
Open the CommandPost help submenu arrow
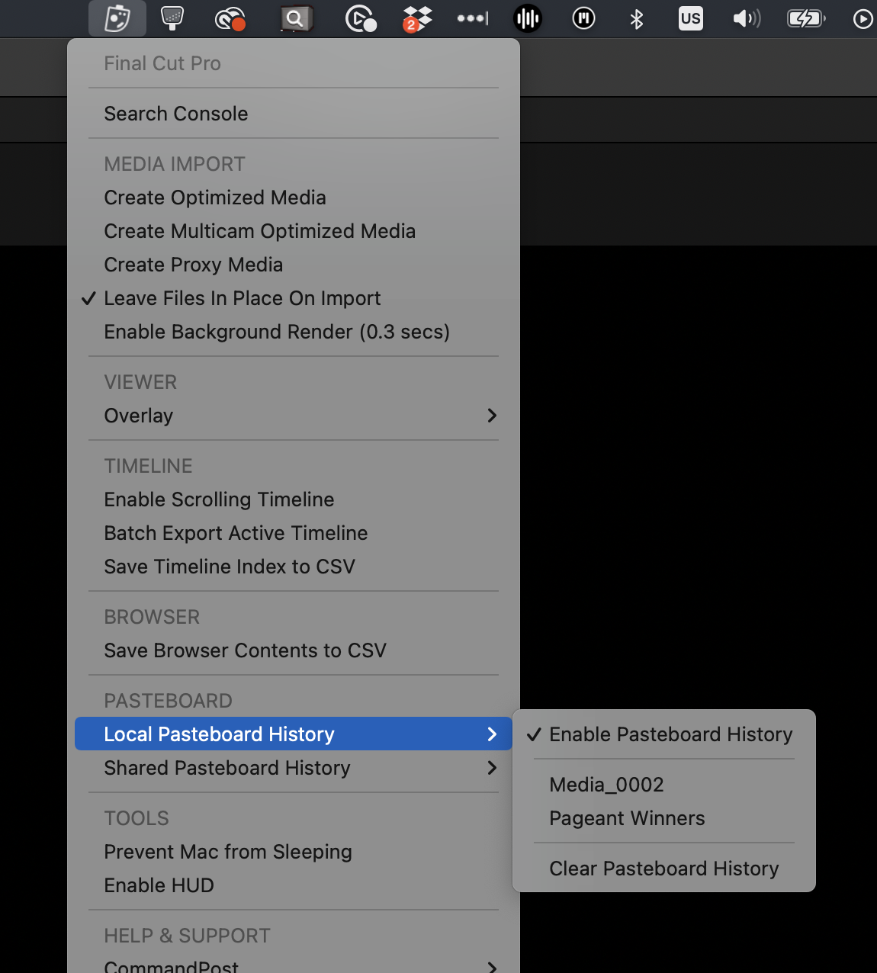(x=492, y=967)
